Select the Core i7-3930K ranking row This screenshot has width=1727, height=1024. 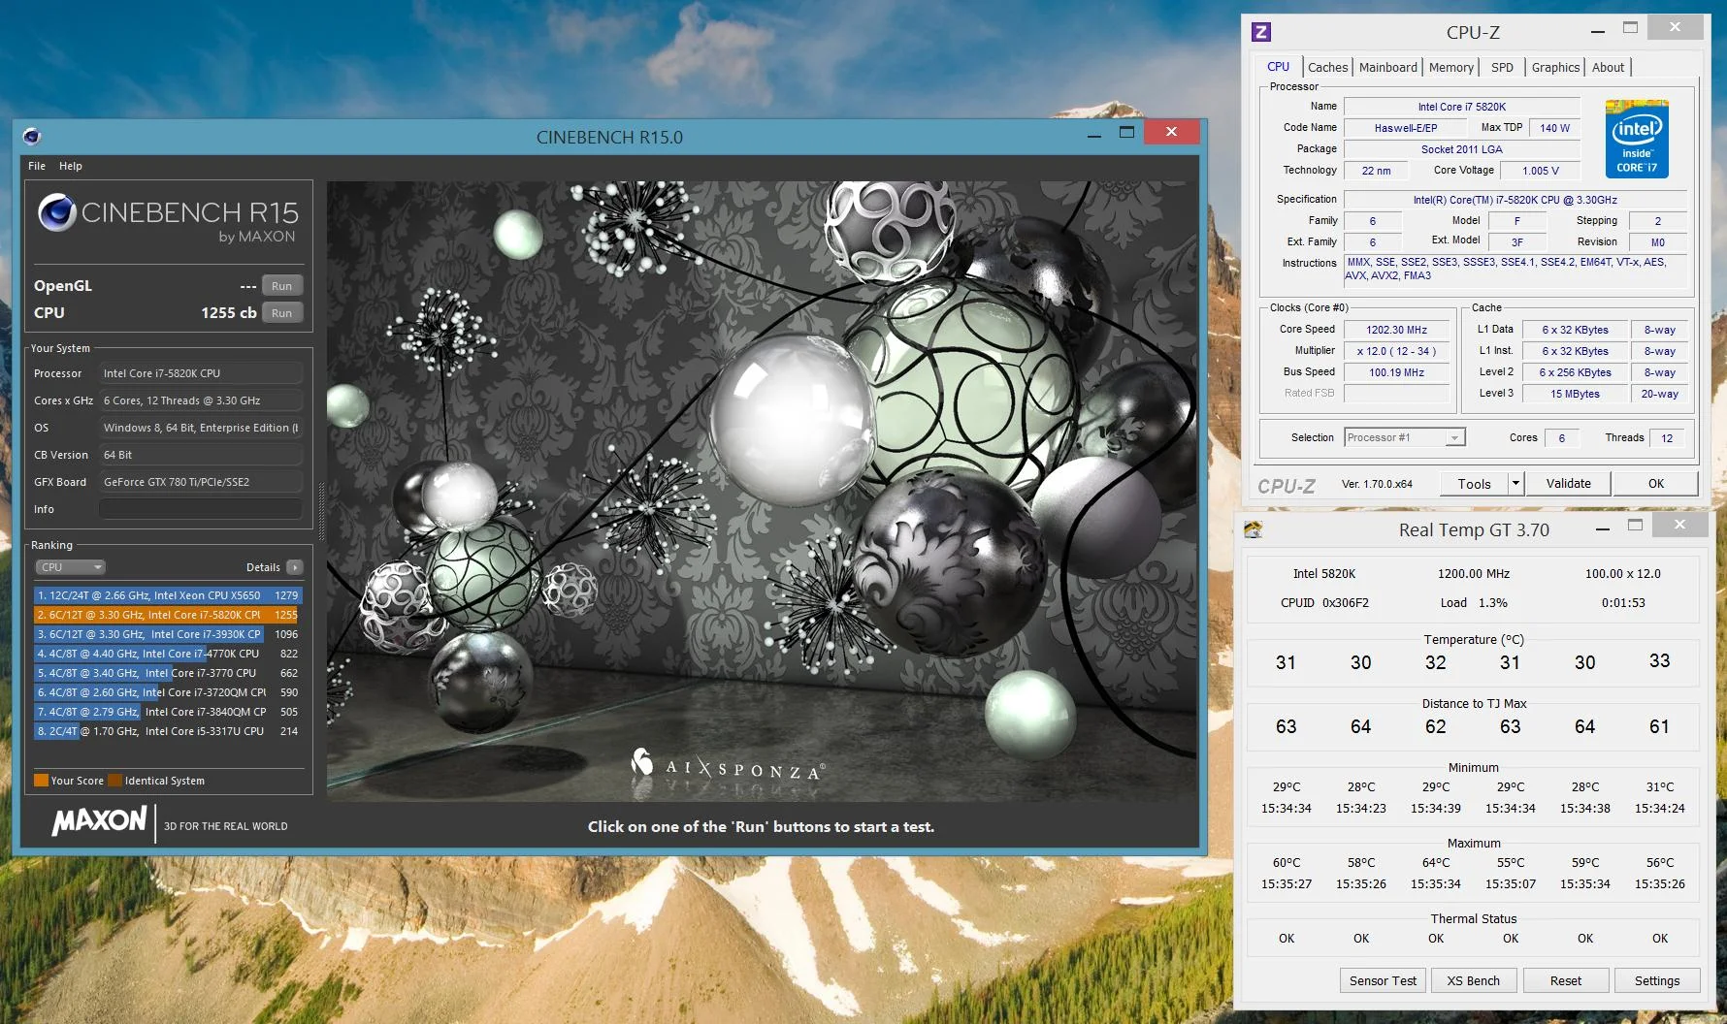(x=168, y=634)
